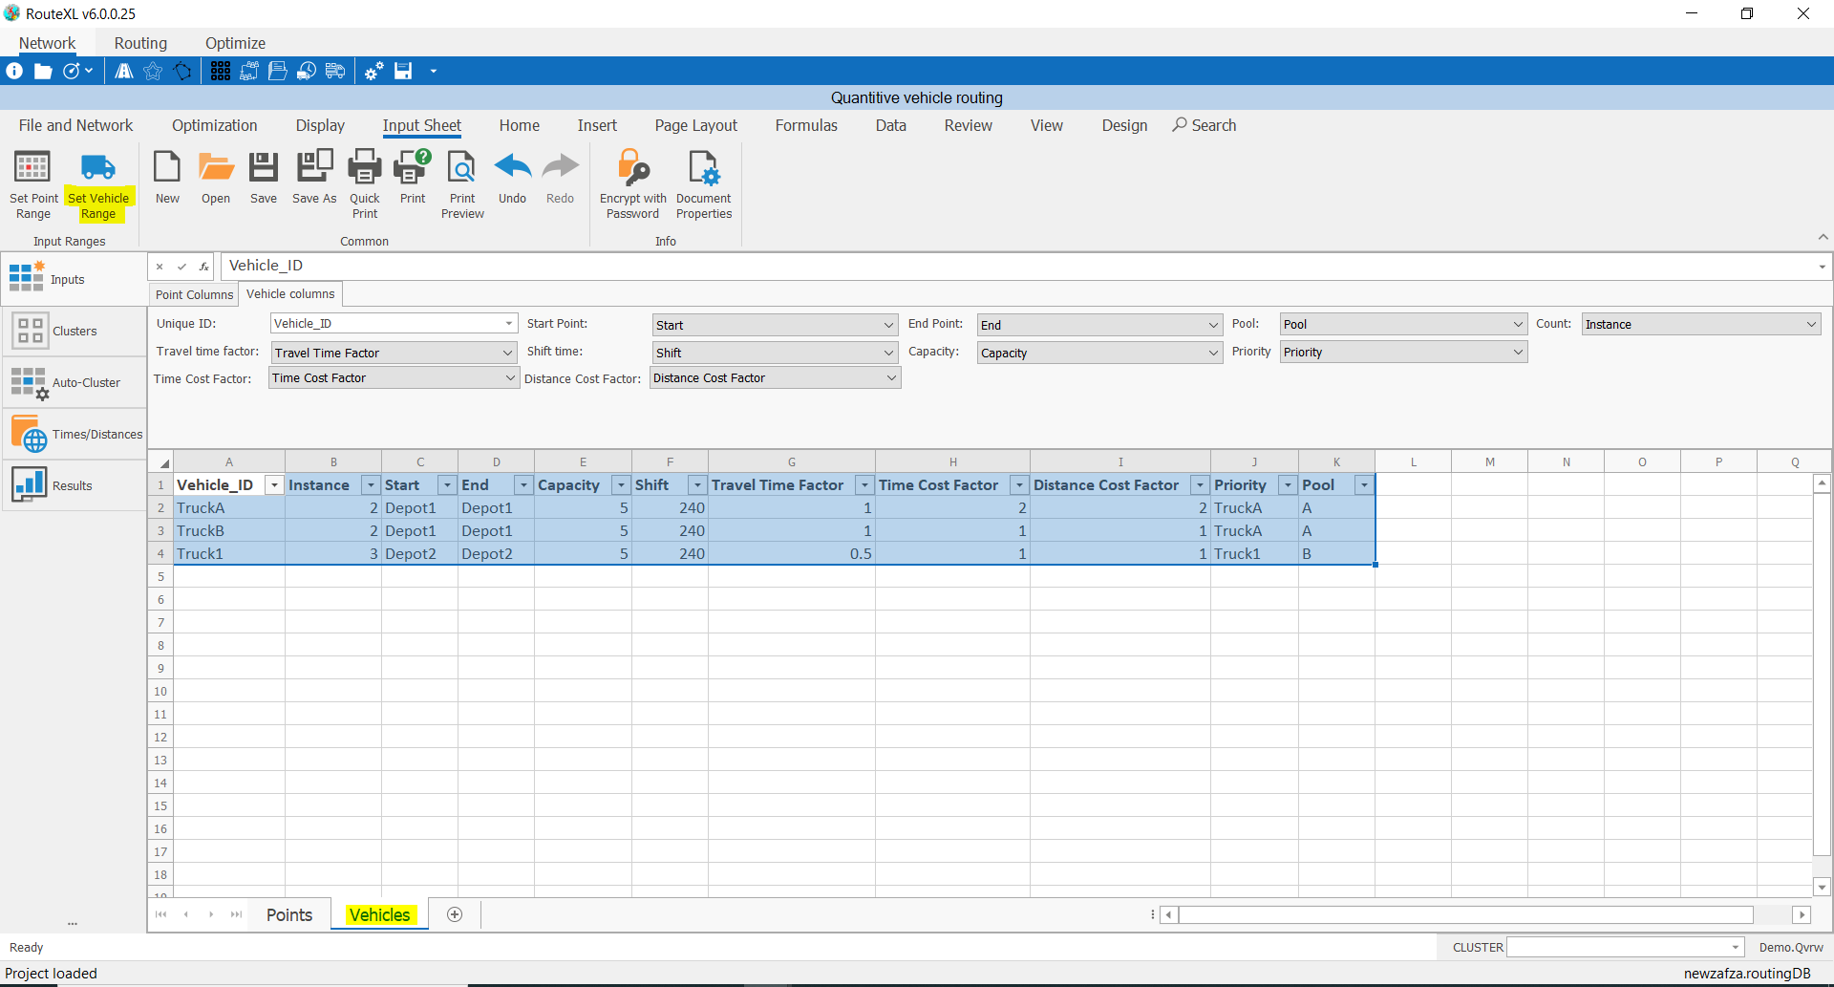Open the Results side panel

[x=74, y=485]
